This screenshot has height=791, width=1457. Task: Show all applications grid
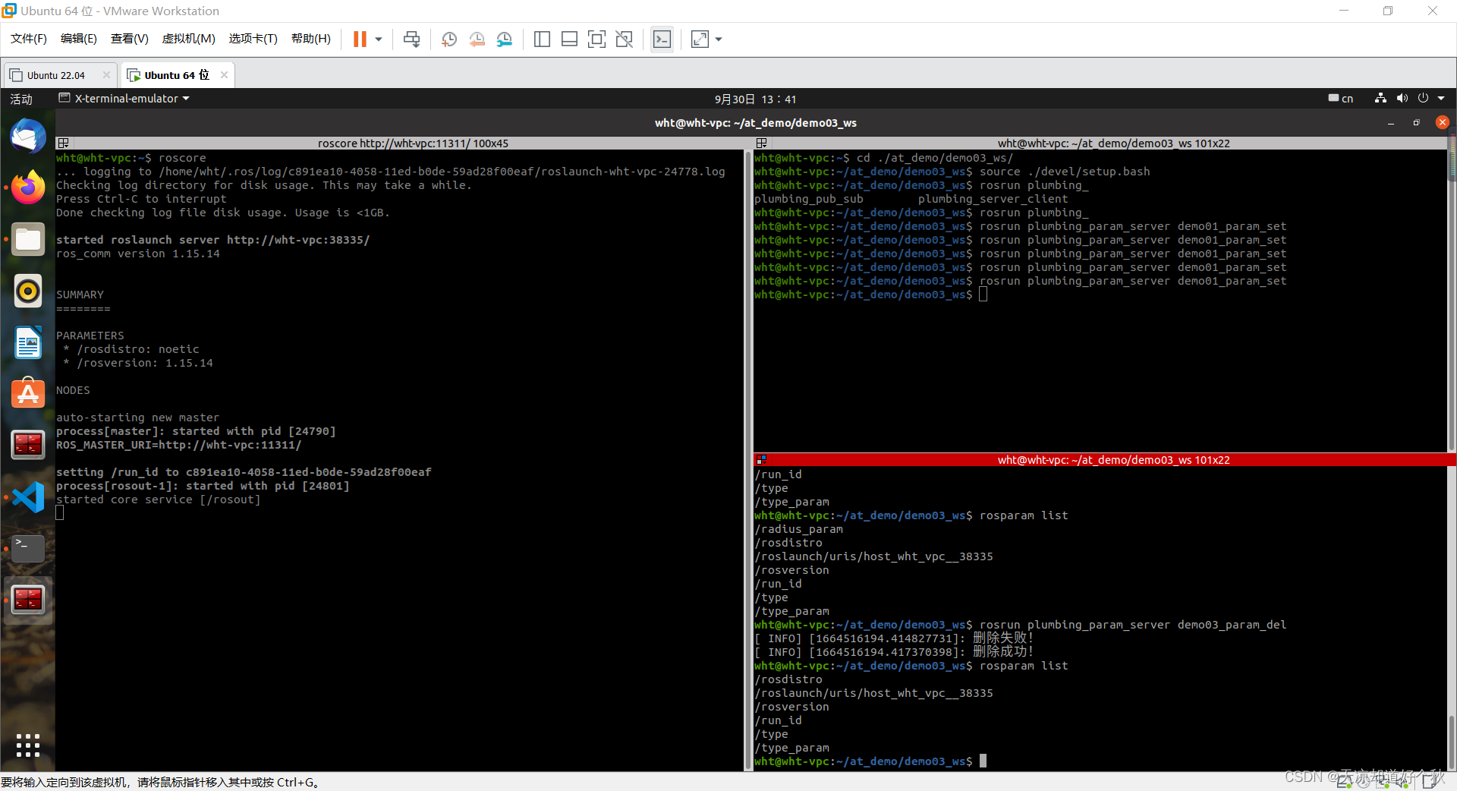28,745
